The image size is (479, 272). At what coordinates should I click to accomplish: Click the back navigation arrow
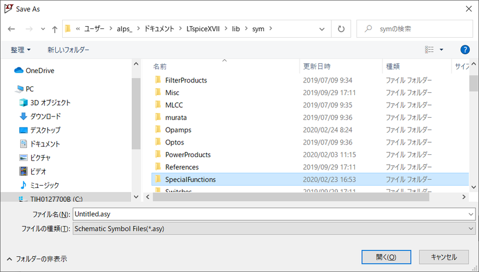(11, 28)
